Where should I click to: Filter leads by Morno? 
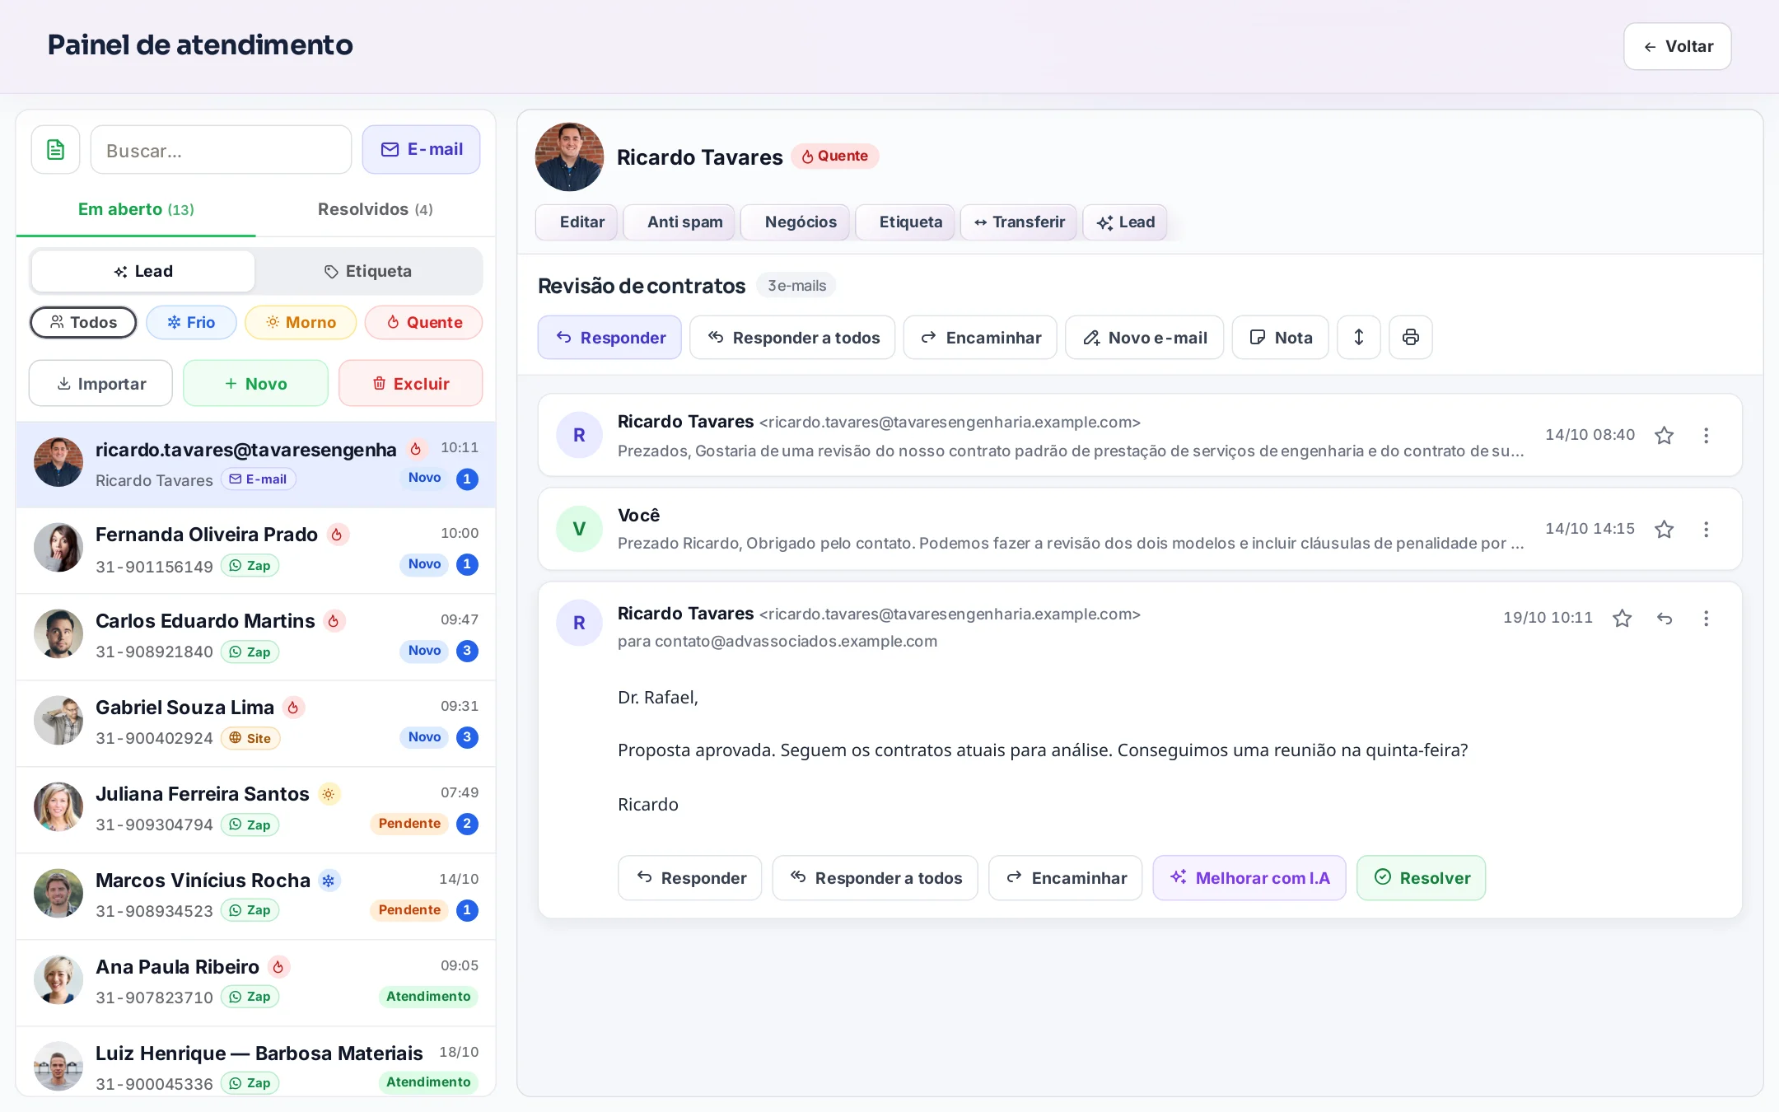(x=301, y=322)
